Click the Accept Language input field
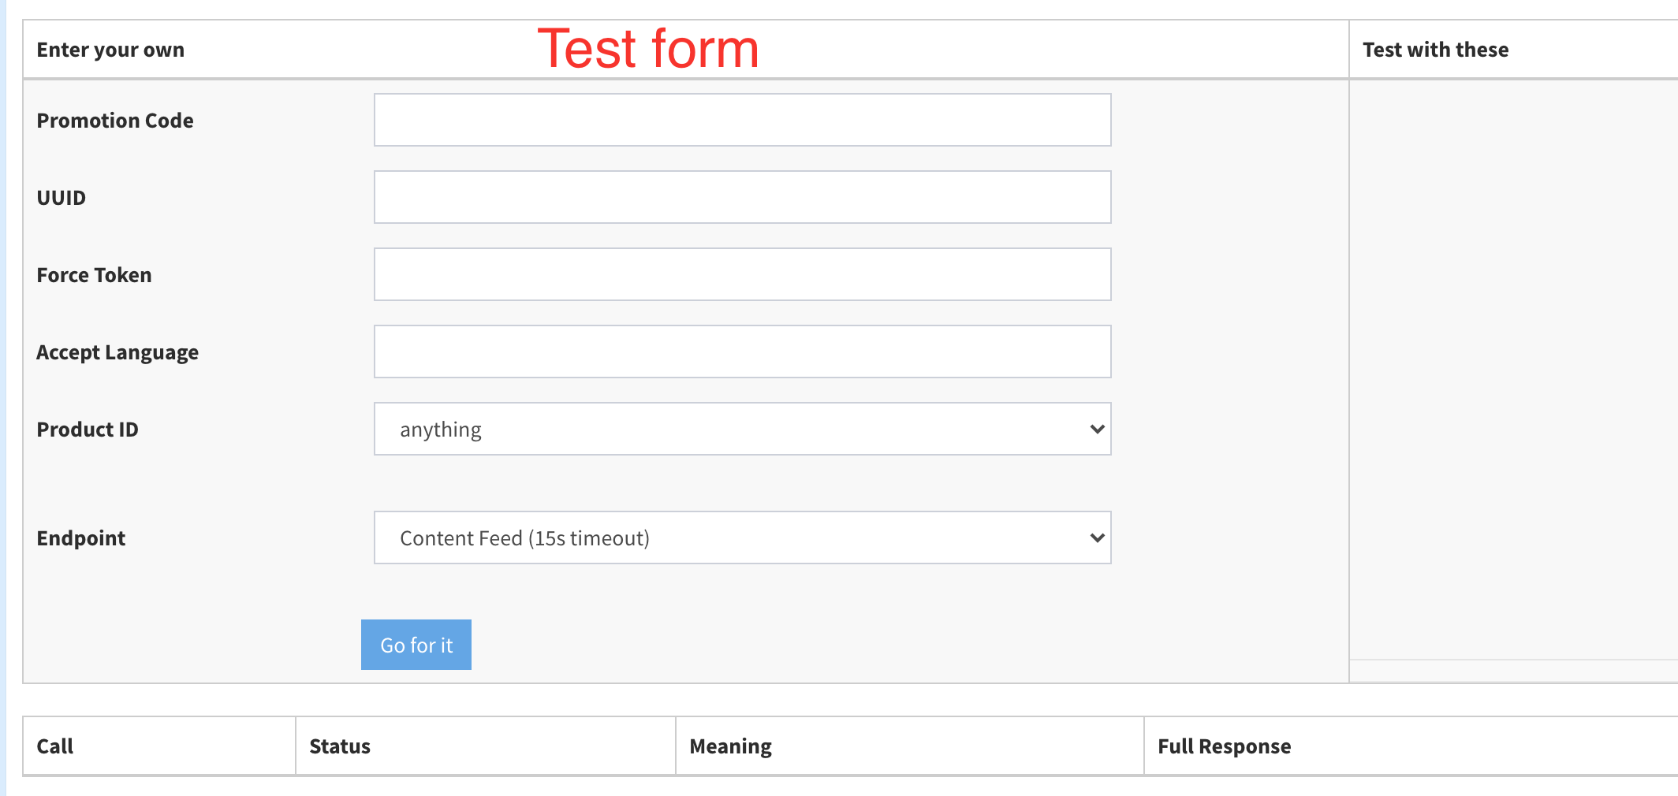This screenshot has height=796, width=1678. pos(742,352)
